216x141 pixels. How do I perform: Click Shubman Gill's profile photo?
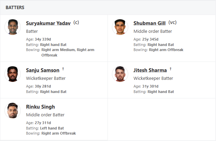pos(120,27)
